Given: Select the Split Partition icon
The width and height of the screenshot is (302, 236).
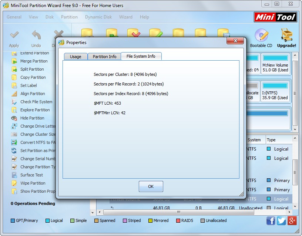Looking at the screenshot, I should click(x=14, y=69).
